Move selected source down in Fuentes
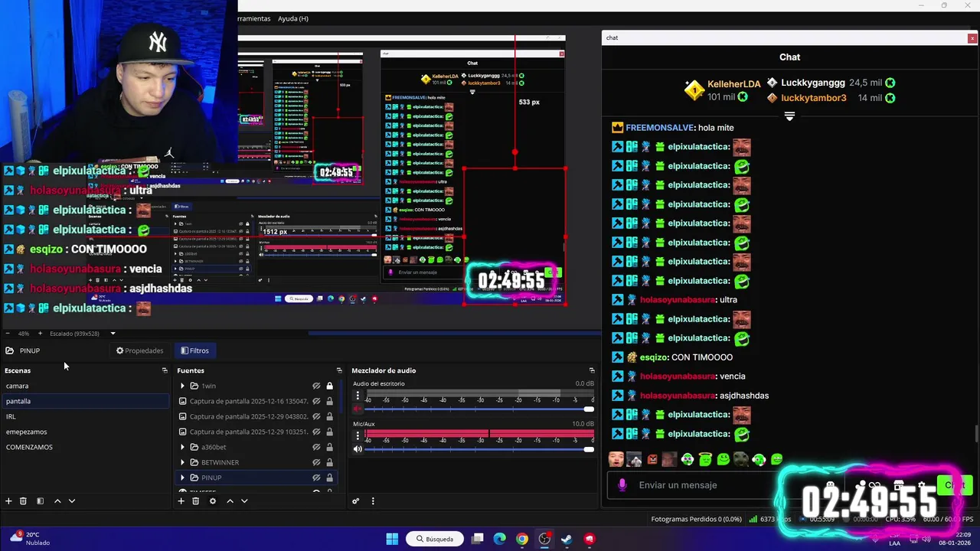 [244, 501]
